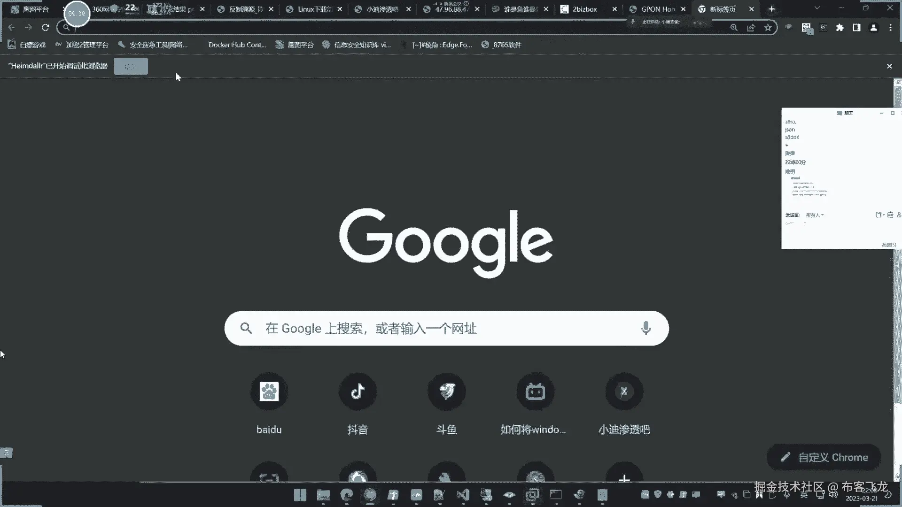The image size is (902, 507).
Task: Bookmark this page with the star icon
Action: tap(768, 28)
